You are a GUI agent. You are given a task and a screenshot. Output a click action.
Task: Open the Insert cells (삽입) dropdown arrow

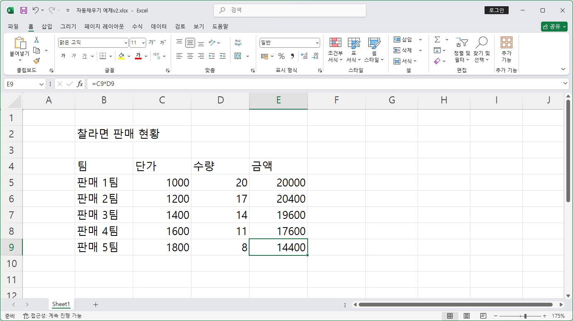coord(420,39)
